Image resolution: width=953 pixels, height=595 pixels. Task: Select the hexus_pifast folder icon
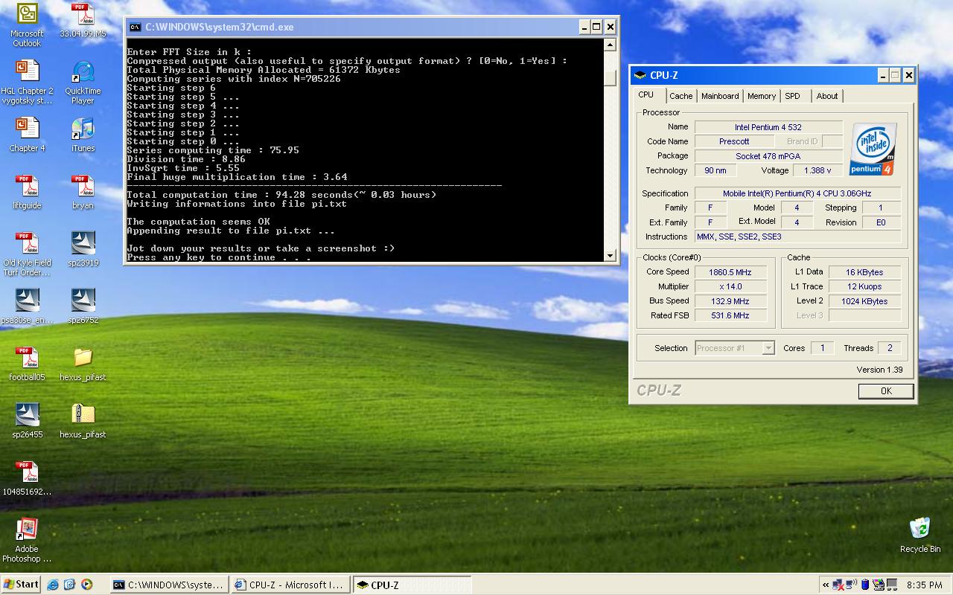coord(83,364)
